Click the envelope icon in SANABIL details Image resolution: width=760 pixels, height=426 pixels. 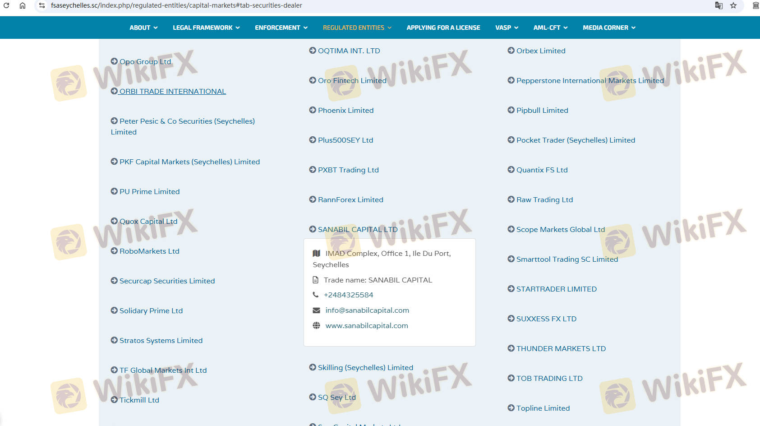pos(317,310)
